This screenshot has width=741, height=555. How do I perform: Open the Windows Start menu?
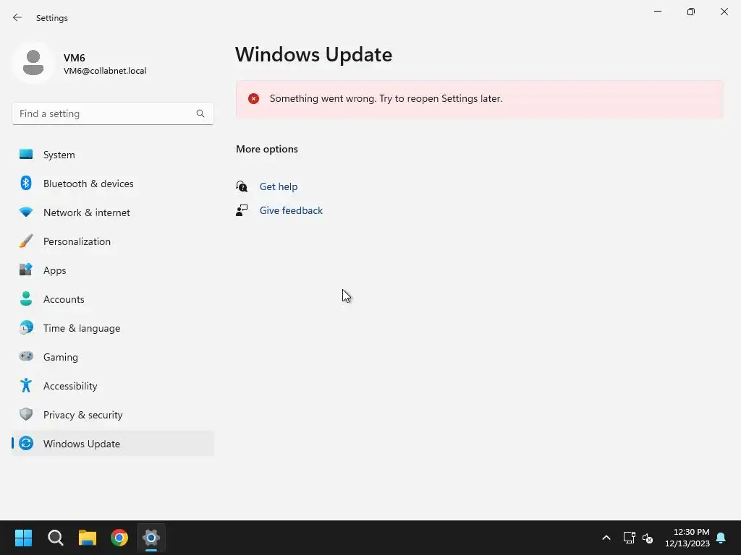[x=23, y=538]
